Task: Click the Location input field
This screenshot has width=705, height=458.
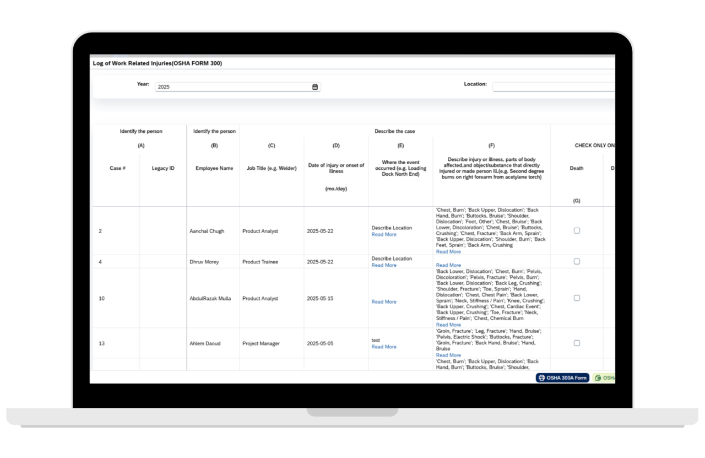Action: (554, 87)
